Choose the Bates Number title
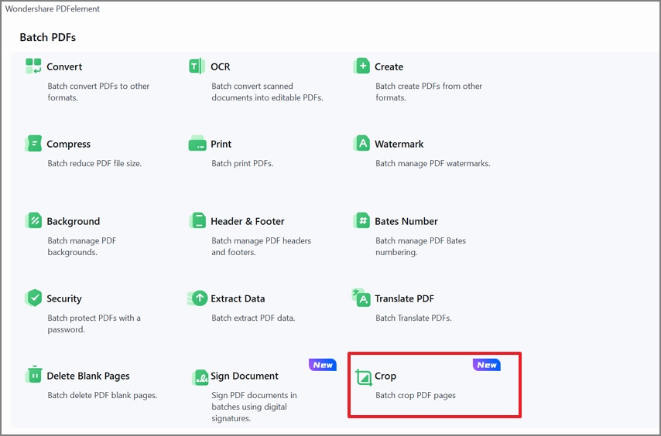 click(x=406, y=221)
